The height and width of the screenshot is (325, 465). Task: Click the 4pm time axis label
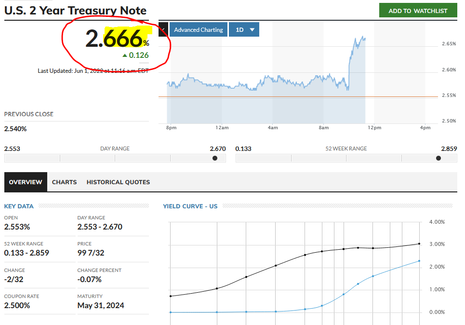click(x=425, y=128)
